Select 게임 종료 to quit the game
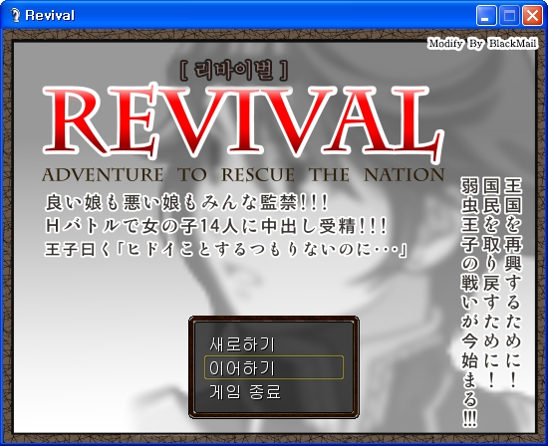 click(245, 392)
